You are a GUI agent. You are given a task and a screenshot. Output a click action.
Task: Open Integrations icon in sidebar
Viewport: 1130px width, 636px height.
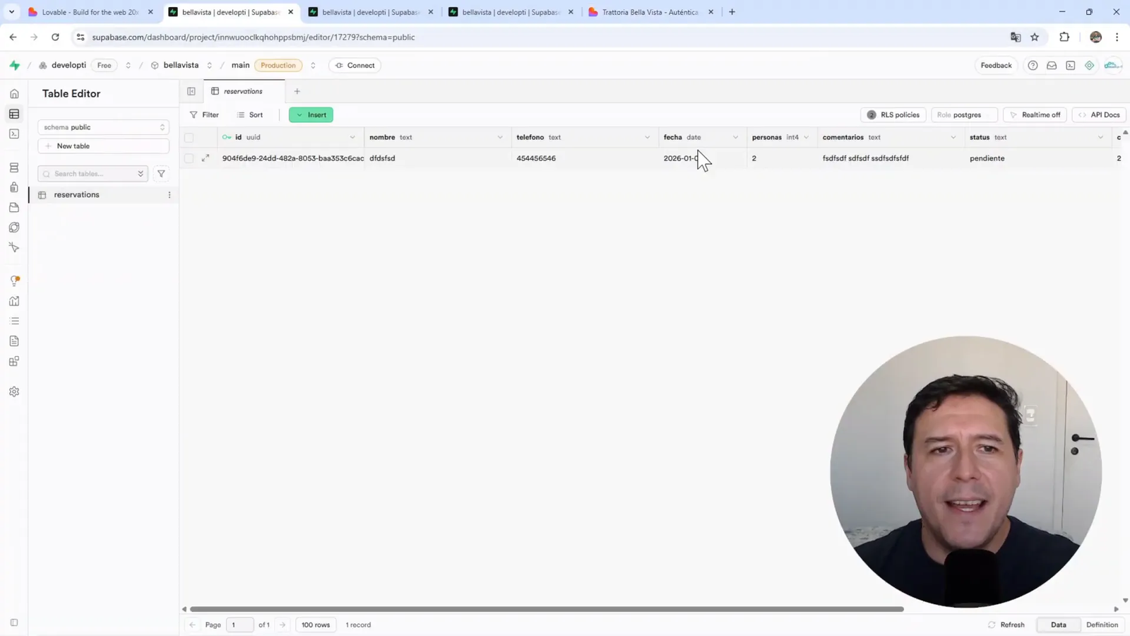(x=14, y=361)
